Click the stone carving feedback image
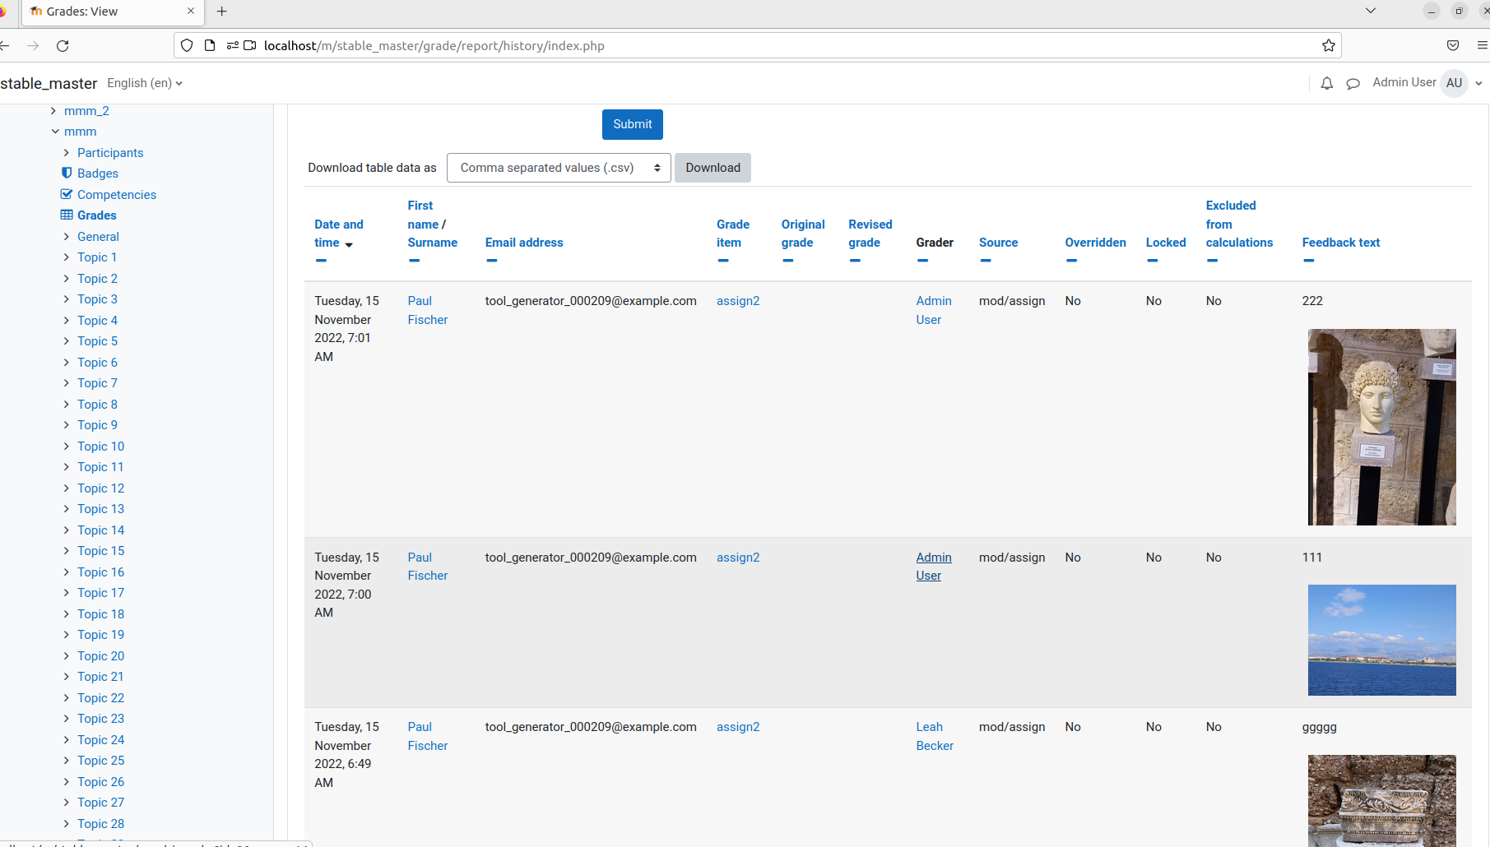 point(1382,800)
